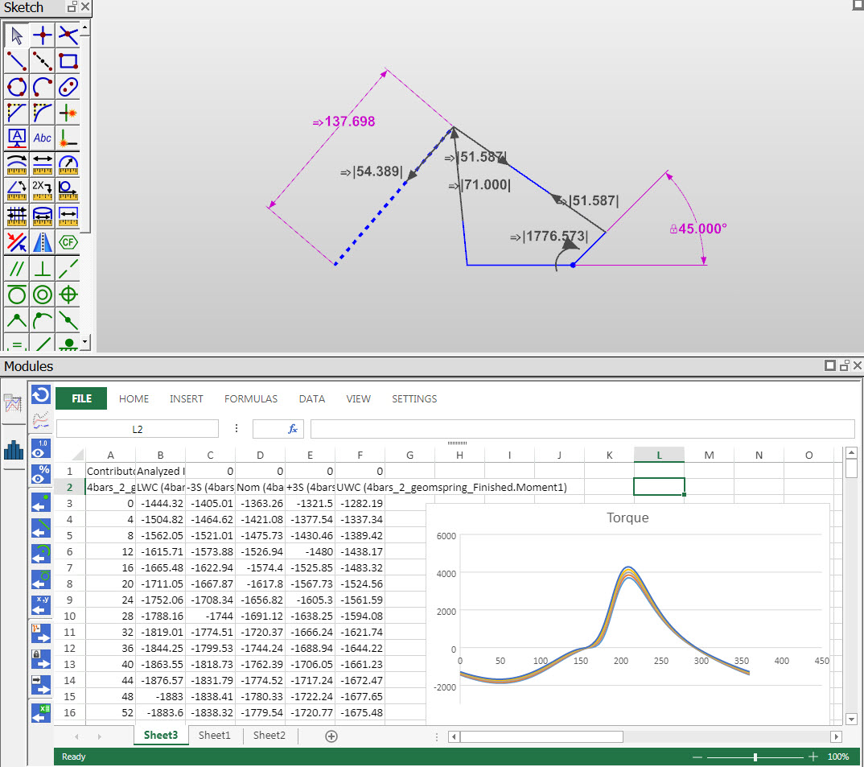864x767 pixels.
Task: Switch to the FORMULAS ribbon tab
Action: click(250, 398)
